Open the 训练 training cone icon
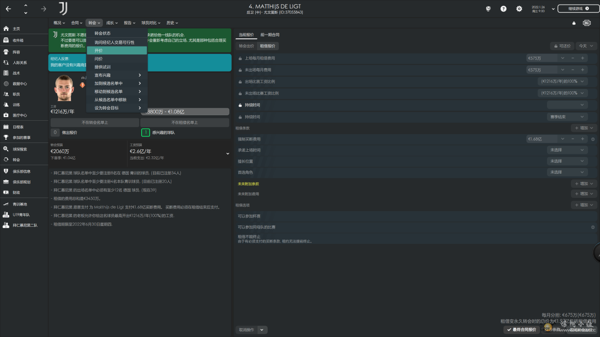The width and height of the screenshot is (600, 337). click(x=6, y=105)
